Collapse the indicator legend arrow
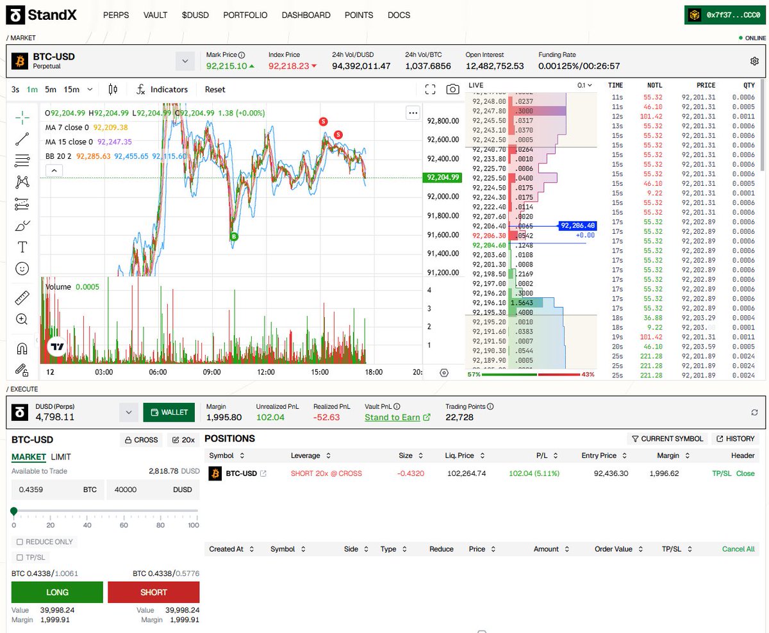This screenshot has width=769, height=633. pos(54,170)
